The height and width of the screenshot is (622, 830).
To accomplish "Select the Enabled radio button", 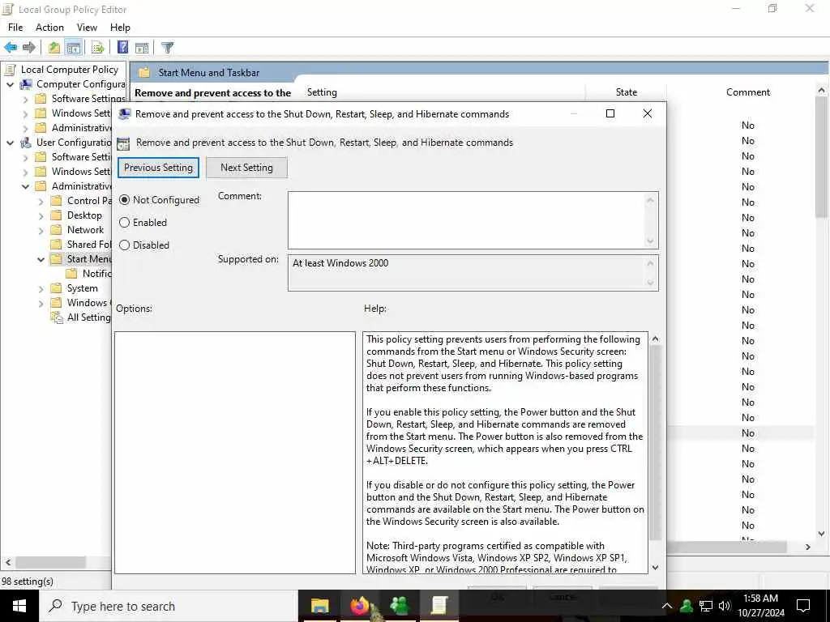I will [124, 223].
